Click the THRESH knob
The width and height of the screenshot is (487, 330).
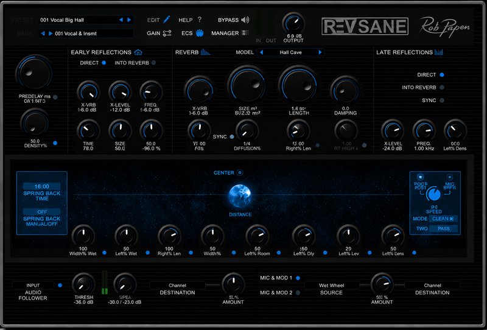tap(83, 284)
